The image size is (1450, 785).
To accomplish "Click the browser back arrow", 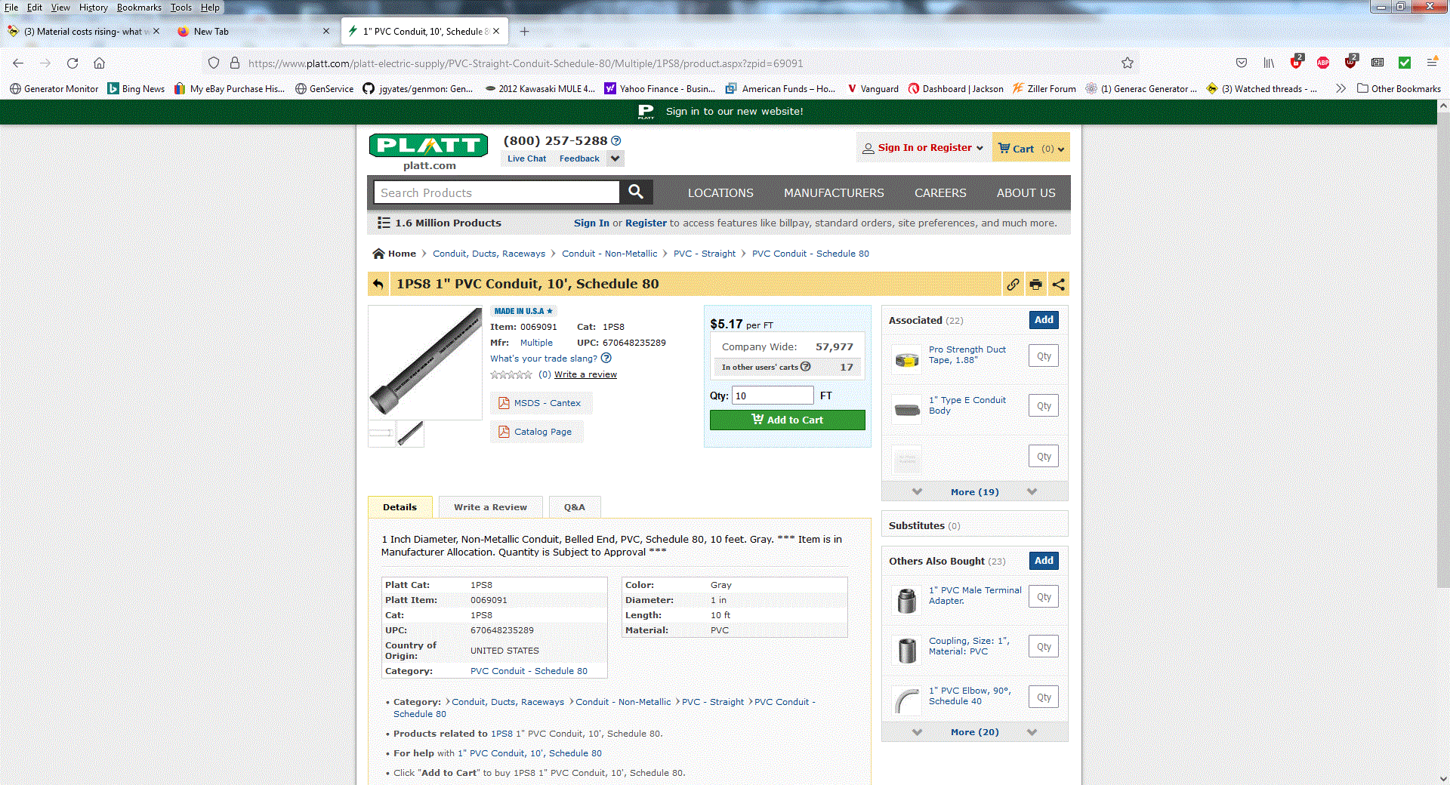I will click(18, 63).
